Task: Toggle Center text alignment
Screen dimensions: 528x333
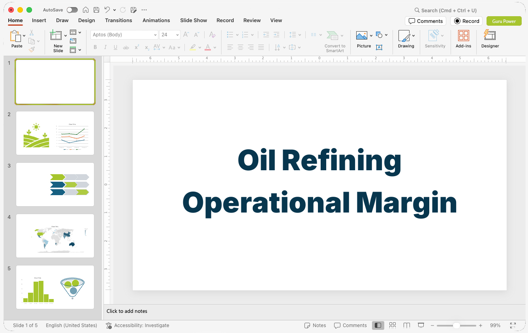Action: click(241, 47)
